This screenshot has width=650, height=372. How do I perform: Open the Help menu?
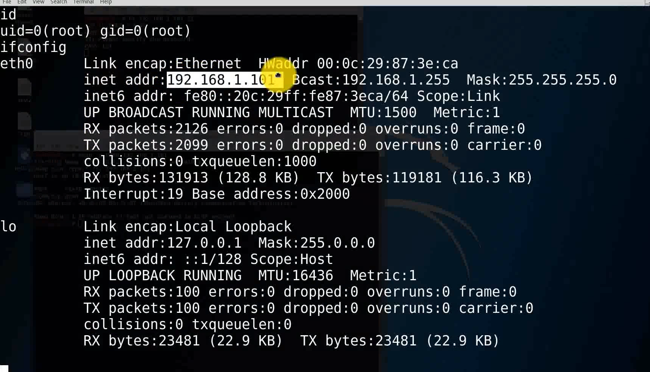coord(106,2)
